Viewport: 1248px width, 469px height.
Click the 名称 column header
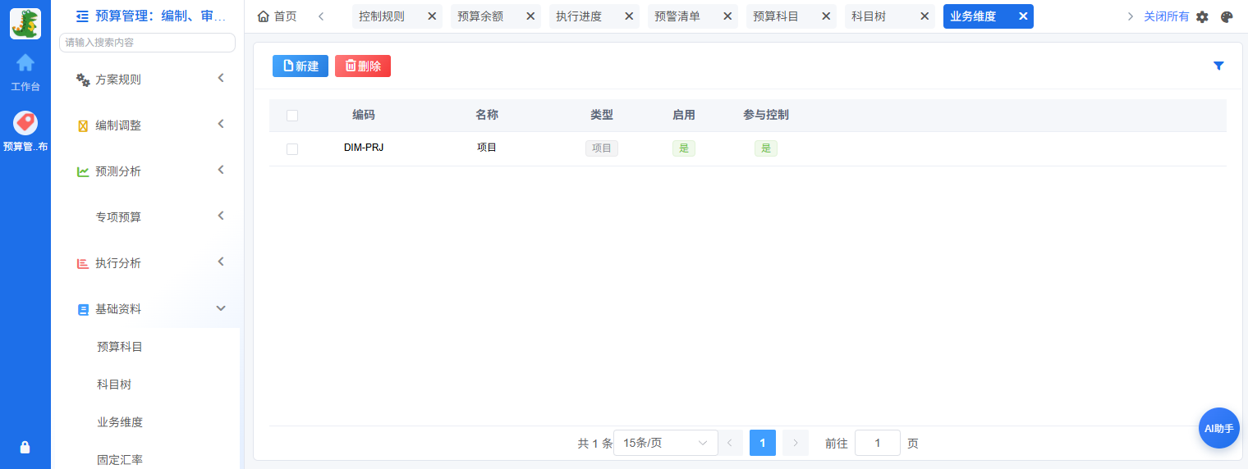pyautogui.click(x=487, y=115)
